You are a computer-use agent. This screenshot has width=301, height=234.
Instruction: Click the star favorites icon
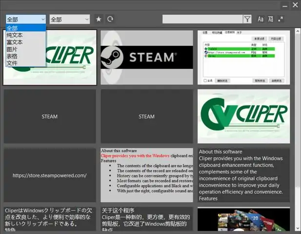click(99, 19)
